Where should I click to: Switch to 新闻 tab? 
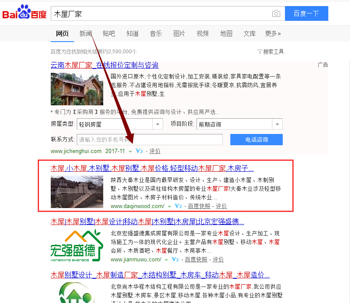[x=86, y=34]
